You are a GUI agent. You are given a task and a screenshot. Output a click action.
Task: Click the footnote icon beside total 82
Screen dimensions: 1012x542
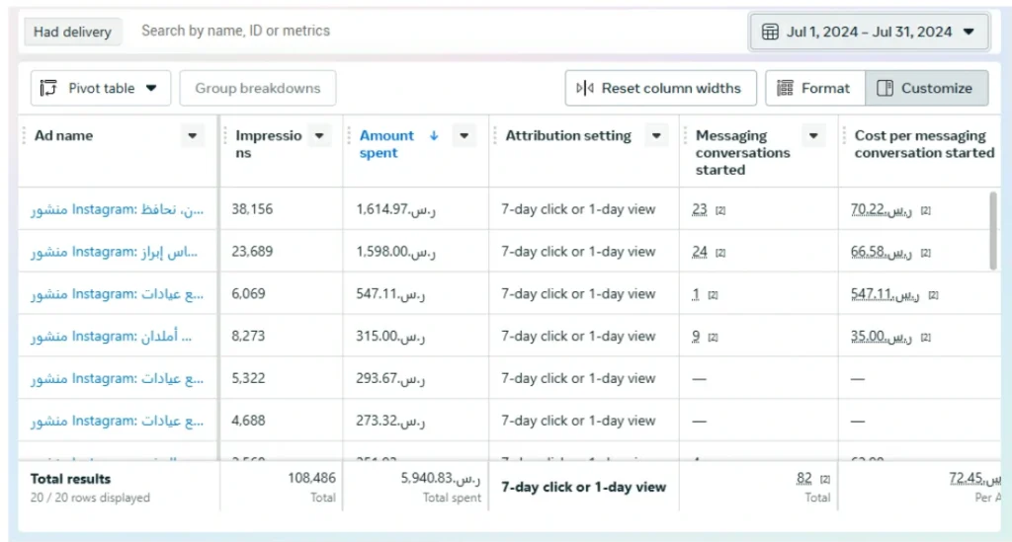point(825,480)
